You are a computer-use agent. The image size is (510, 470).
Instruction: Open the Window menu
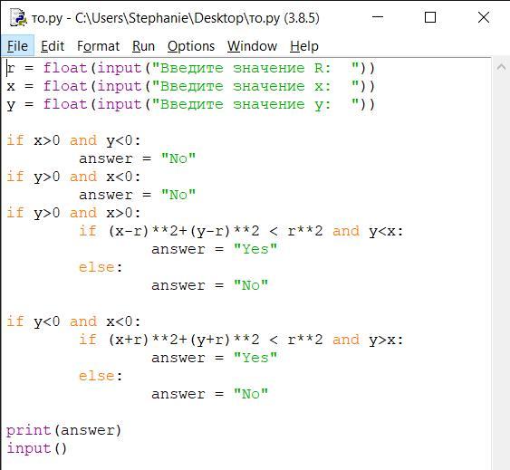click(252, 46)
